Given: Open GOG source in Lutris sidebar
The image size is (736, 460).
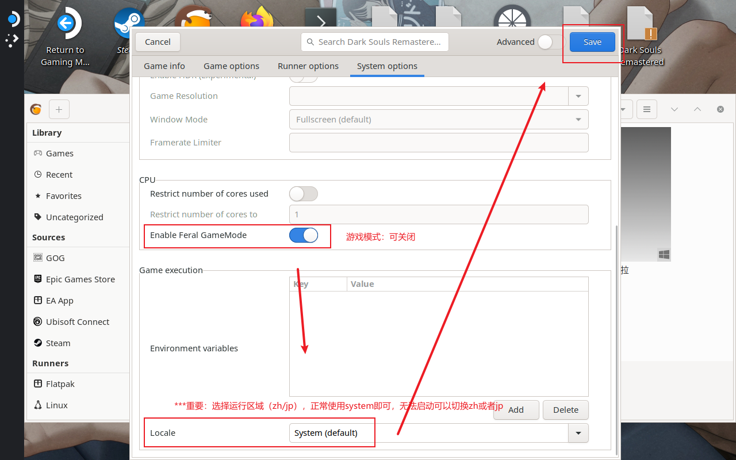Looking at the screenshot, I should [55, 258].
